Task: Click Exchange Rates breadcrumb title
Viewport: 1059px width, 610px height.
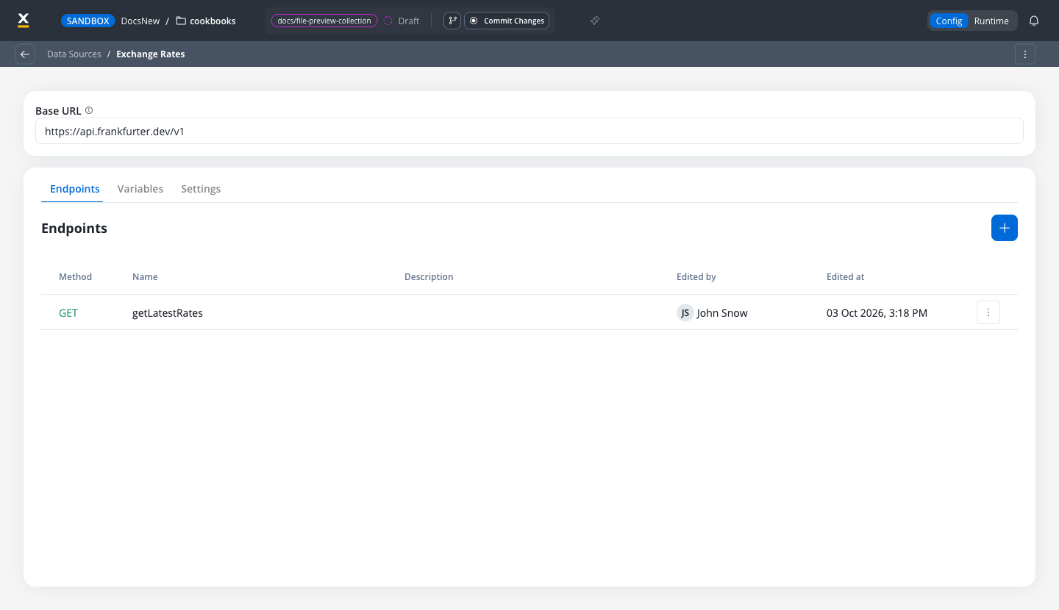Action: click(x=151, y=54)
